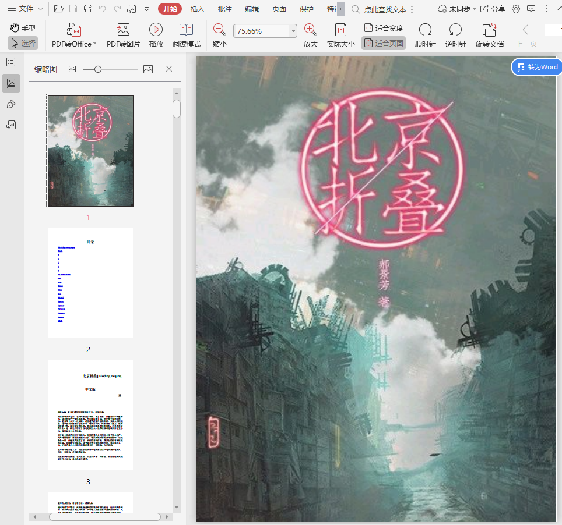The height and width of the screenshot is (525, 562).
Task: Click the horizontal scrollbar in thumbnail panel
Action: (x=105, y=517)
